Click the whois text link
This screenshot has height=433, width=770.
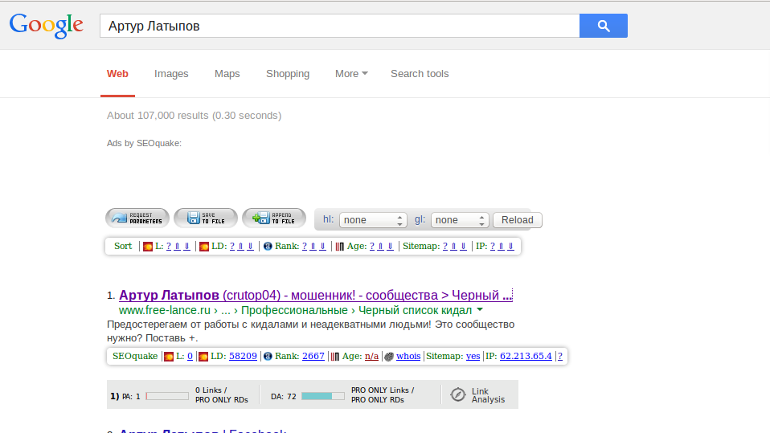point(408,356)
